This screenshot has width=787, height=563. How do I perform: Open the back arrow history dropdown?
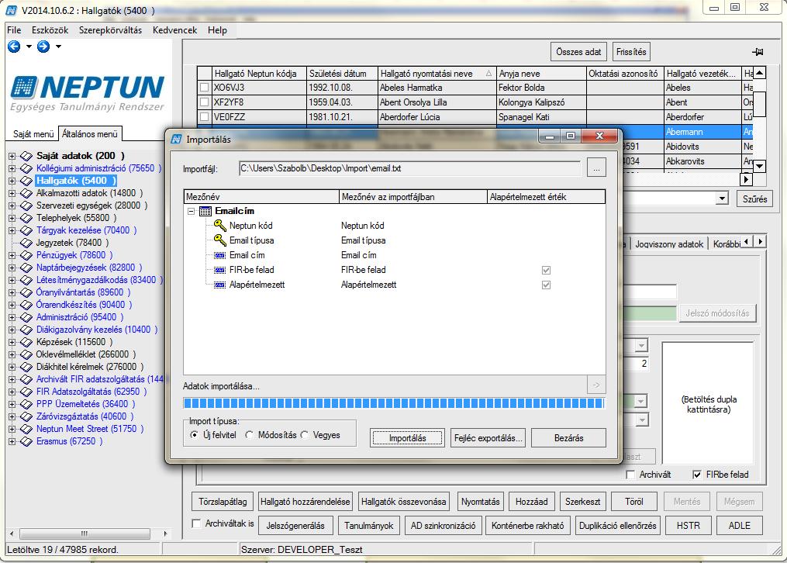[x=29, y=47]
